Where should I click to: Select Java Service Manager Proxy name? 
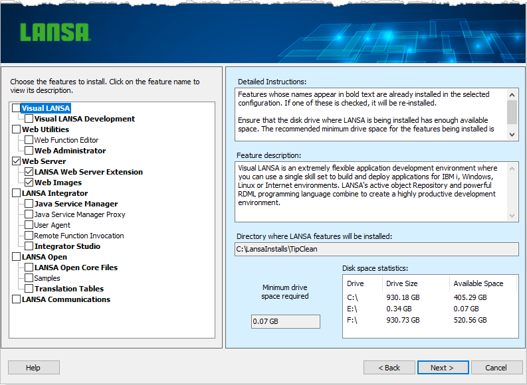coord(80,214)
